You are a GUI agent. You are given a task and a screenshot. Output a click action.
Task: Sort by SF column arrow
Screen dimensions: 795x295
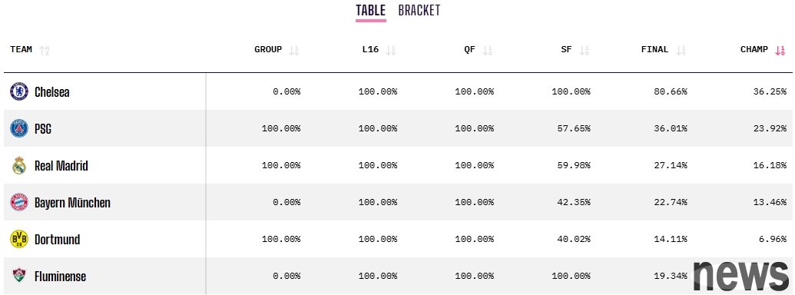pos(584,50)
